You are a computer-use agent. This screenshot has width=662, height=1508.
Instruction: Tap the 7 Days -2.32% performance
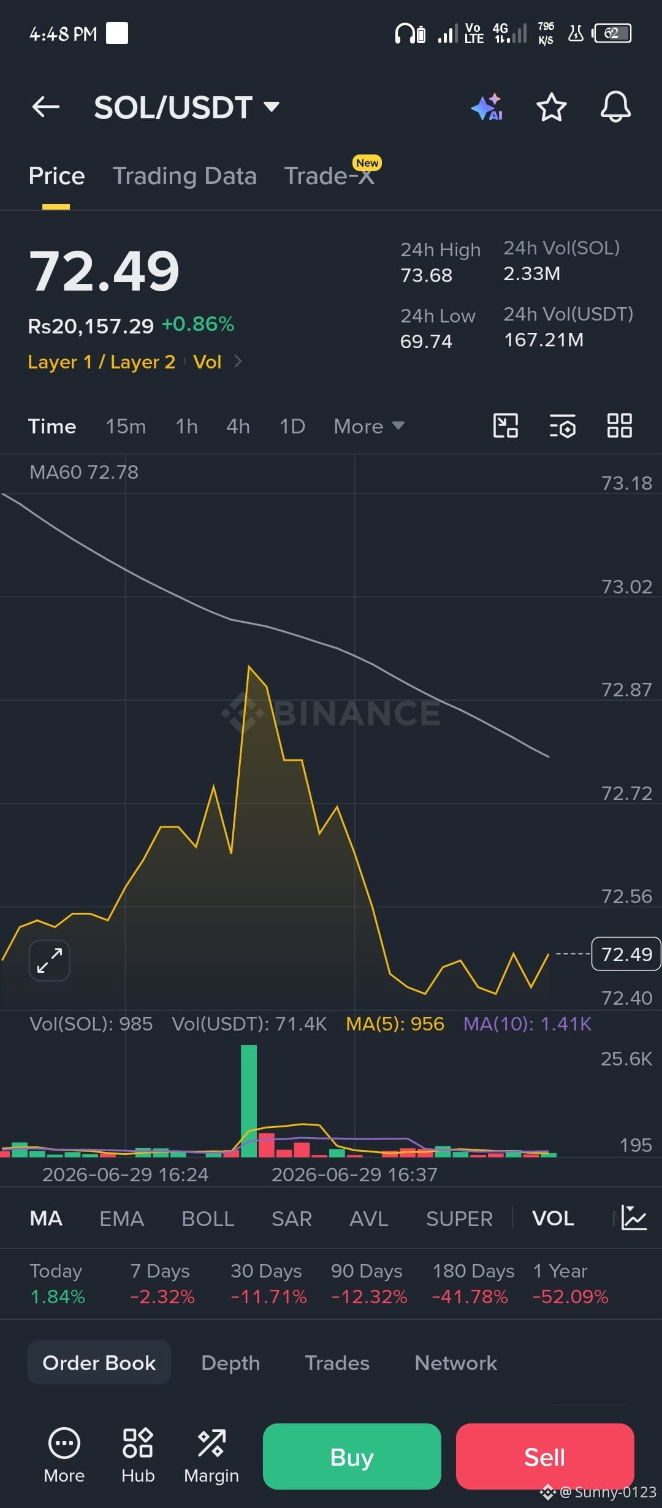(x=162, y=1284)
